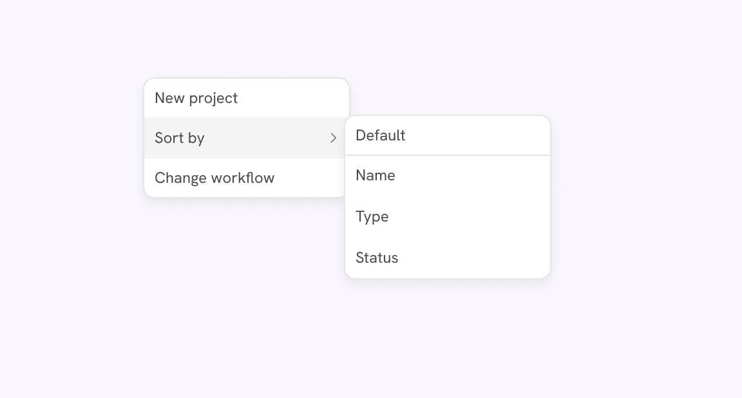This screenshot has height=398, width=742.
Task: Select the Name entry below Default
Action: 447,175
